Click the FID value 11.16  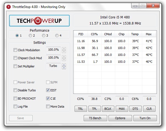pyautogui.click(x=81, y=41)
